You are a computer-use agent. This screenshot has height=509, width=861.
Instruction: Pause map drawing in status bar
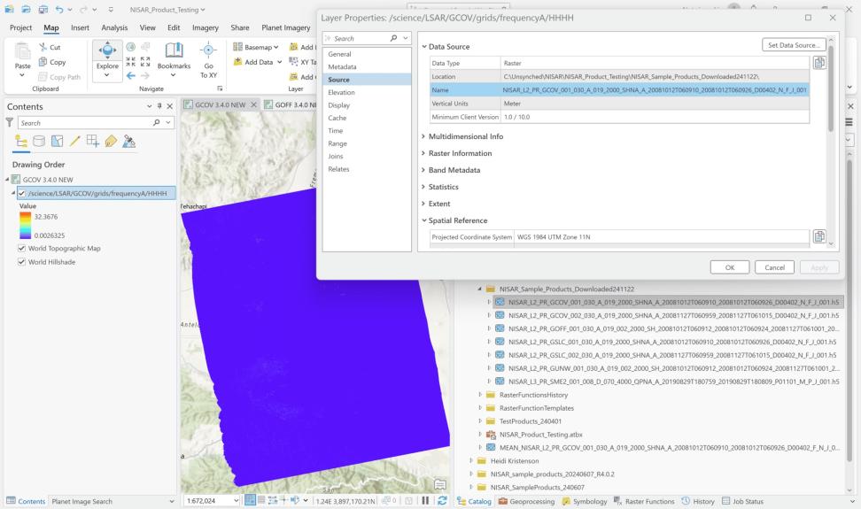coord(425,500)
